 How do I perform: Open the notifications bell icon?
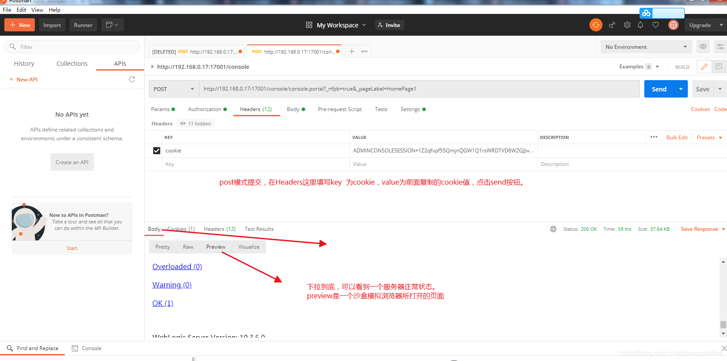pos(640,25)
